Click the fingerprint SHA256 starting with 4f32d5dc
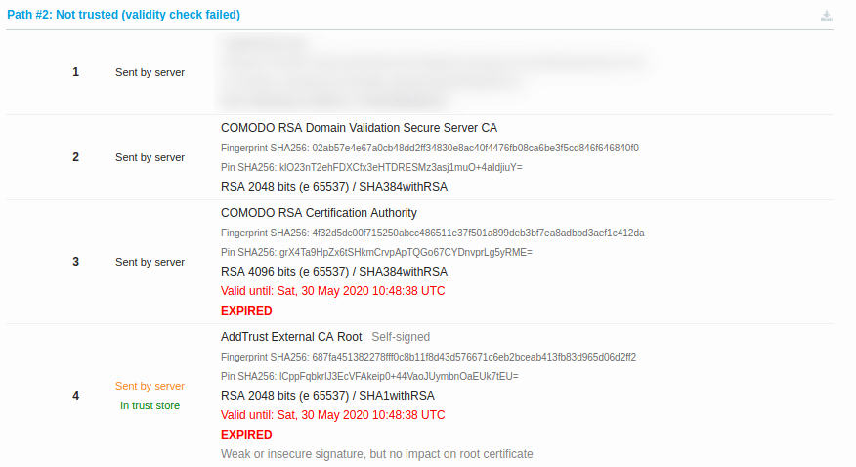This screenshot has width=856, height=467. pos(478,233)
